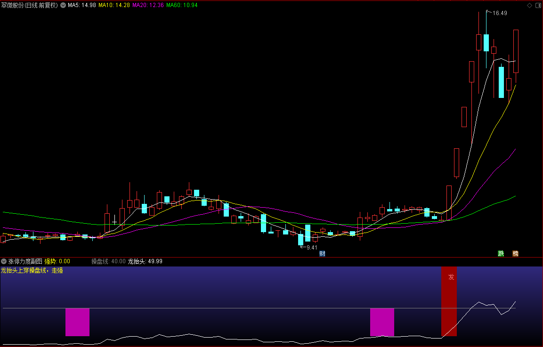The height and width of the screenshot is (347, 543).
Task: Click the second magenta signal bar near 发
Action: pyautogui.click(x=382, y=322)
